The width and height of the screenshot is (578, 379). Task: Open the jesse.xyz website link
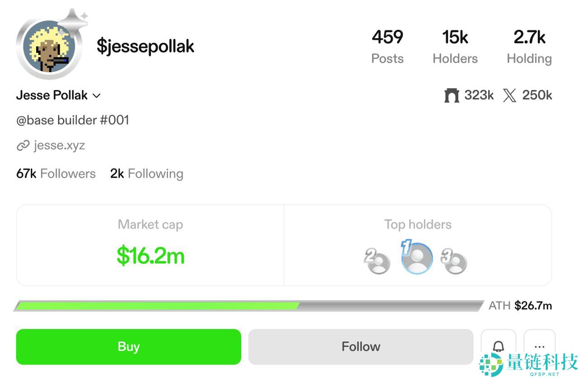[59, 145]
